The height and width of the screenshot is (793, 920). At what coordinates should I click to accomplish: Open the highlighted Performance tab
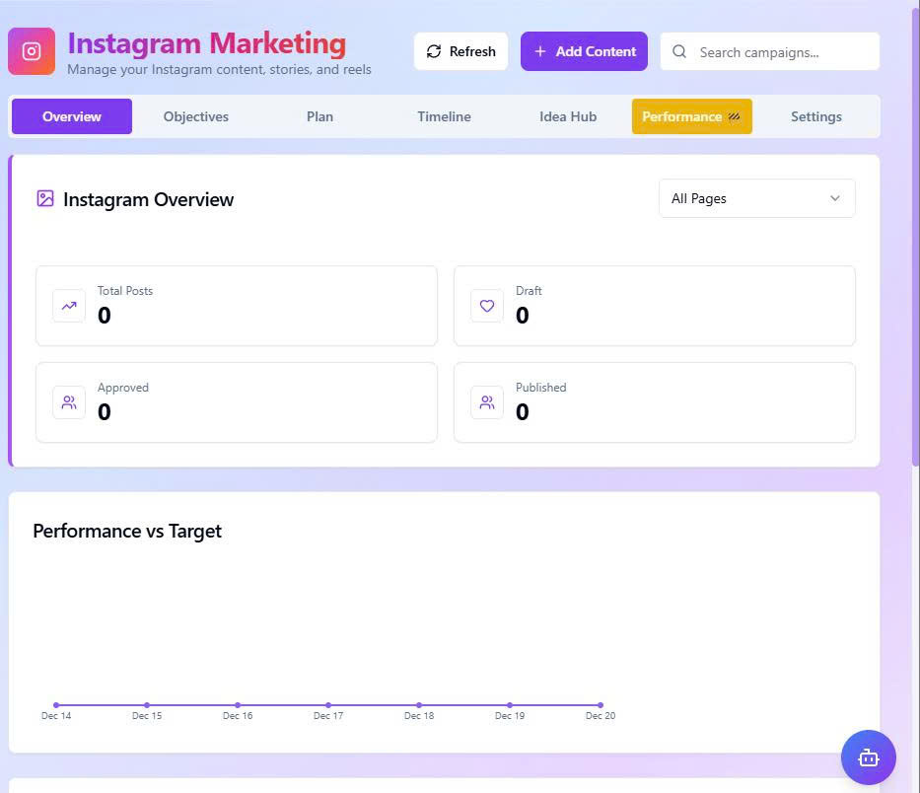(691, 116)
